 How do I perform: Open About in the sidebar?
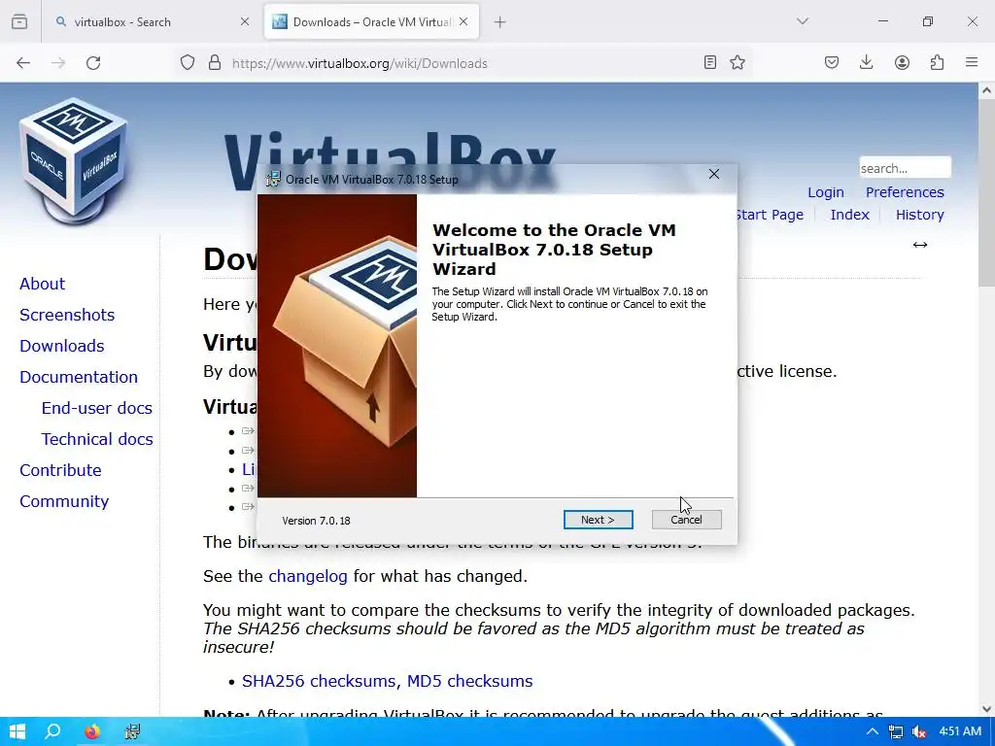point(42,284)
